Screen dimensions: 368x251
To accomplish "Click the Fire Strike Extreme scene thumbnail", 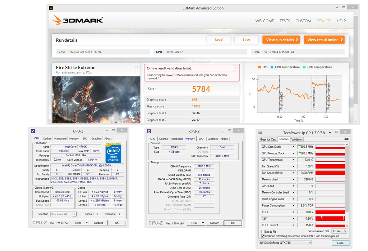I will (x=96, y=100).
